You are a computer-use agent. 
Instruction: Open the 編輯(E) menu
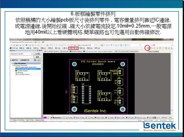click(29, 48)
